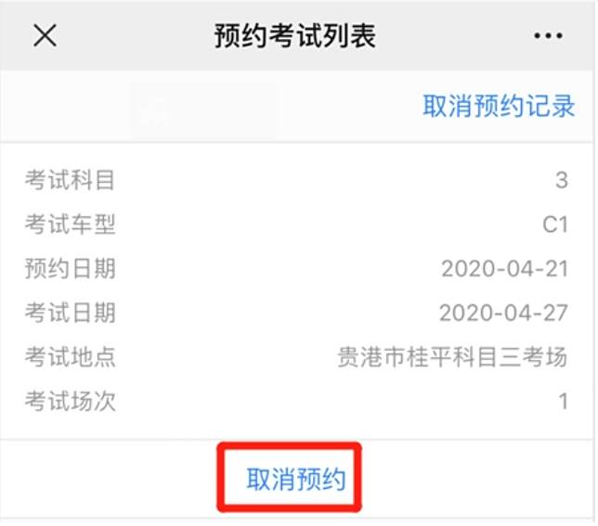Tap the blurred user name area
598x526 pixels.
204,109
